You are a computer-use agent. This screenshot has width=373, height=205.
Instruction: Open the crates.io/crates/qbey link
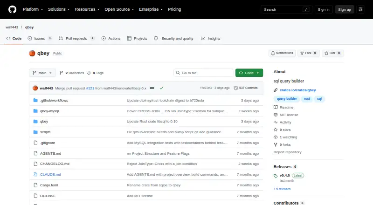[x=297, y=90]
